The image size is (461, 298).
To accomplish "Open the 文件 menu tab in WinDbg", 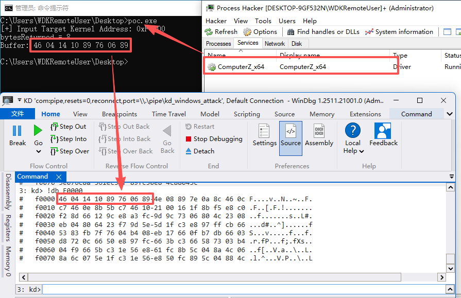I will tap(18, 114).
